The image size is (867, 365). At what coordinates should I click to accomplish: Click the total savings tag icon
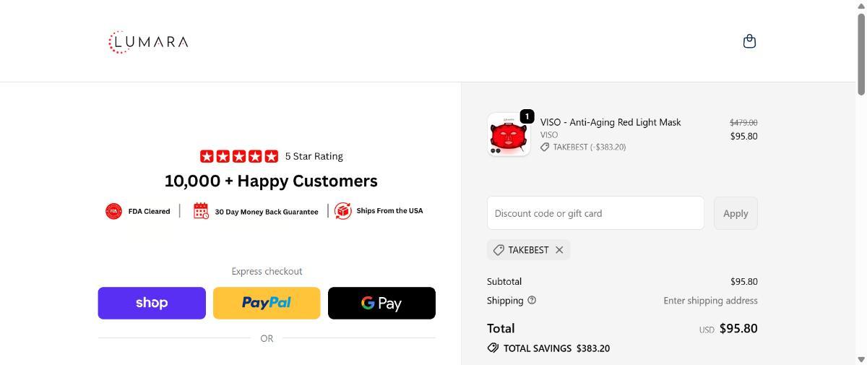click(493, 348)
